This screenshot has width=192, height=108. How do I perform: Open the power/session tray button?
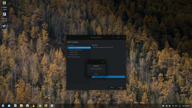coord(179,106)
